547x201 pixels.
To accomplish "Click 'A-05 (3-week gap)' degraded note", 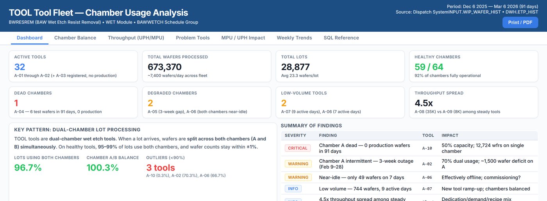I will (197, 112).
